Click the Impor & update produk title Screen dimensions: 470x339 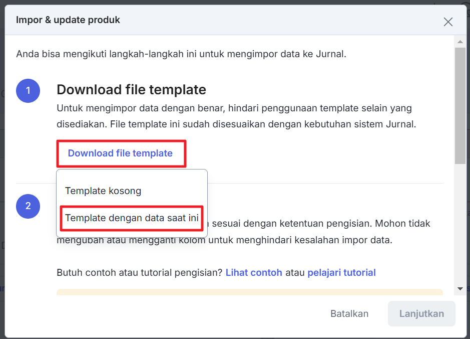68,20
